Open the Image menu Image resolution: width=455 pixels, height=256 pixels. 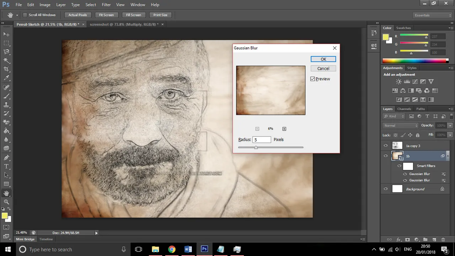coord(45,5)
